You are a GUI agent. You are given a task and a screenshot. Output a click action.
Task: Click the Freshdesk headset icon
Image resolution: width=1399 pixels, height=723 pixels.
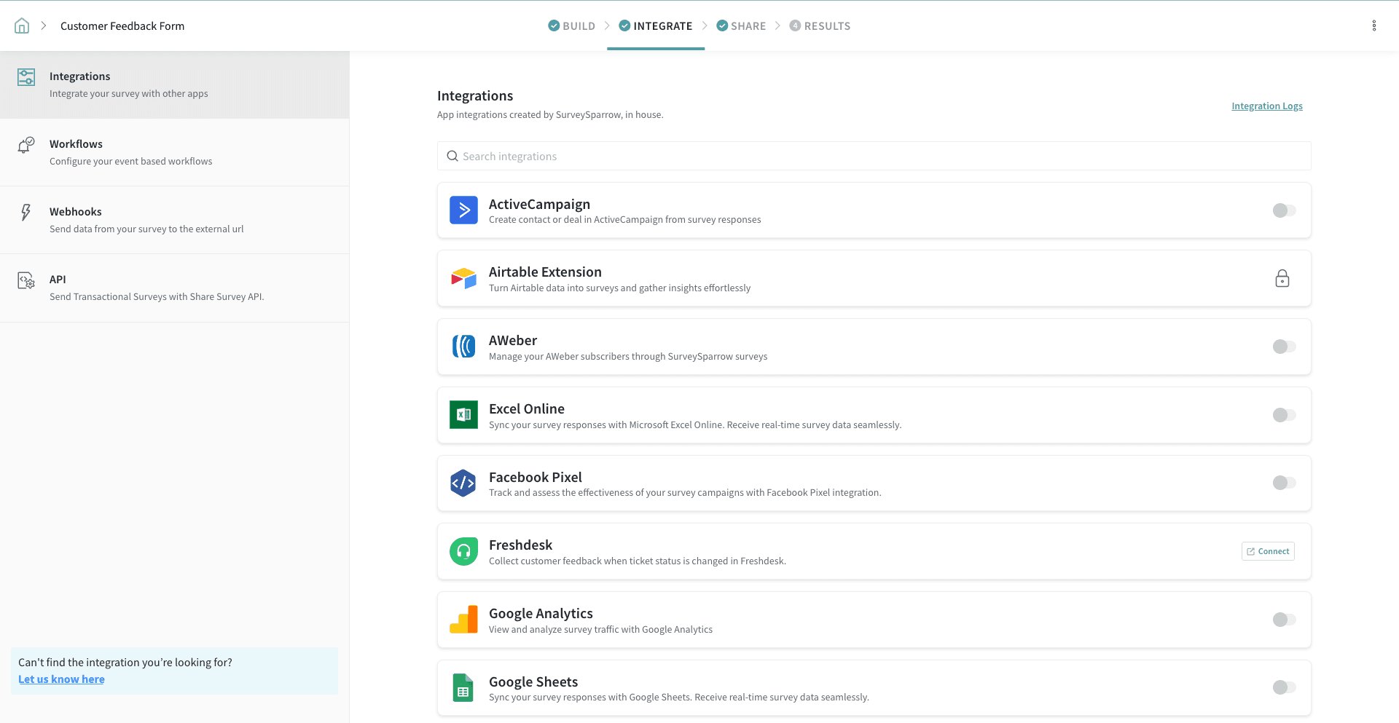[x=463, y=552]
